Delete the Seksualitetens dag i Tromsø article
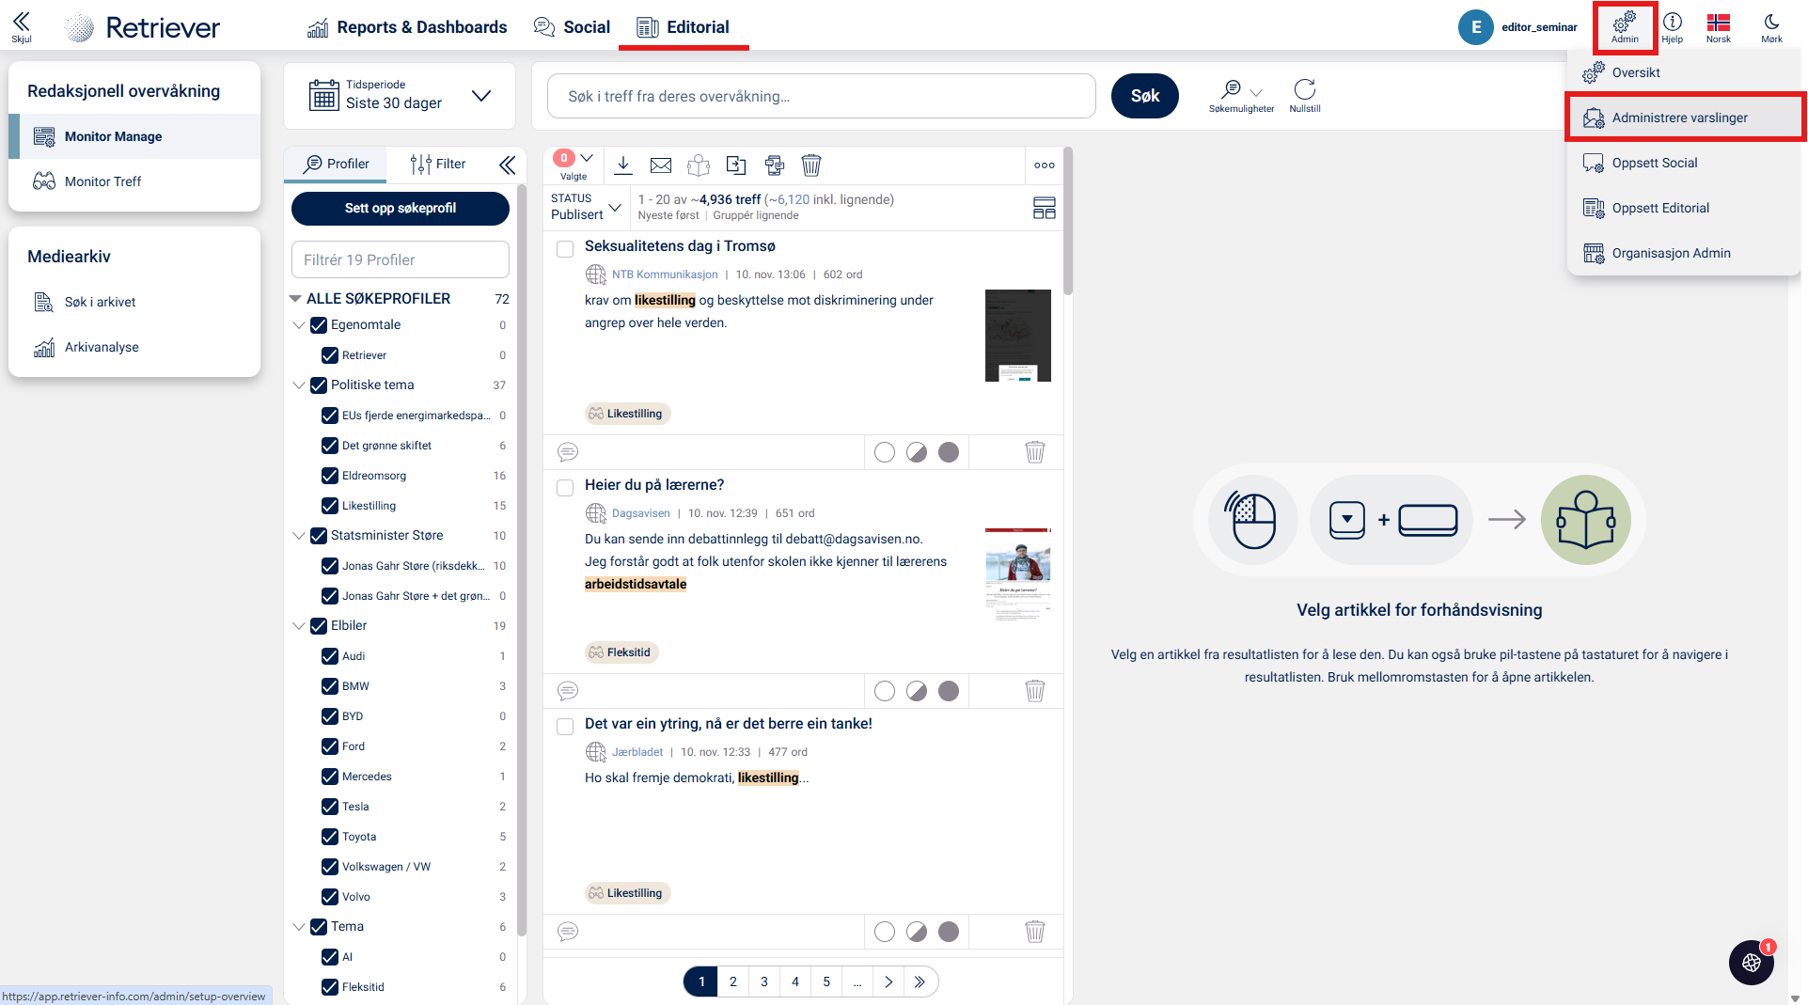 pos(1035,452)
